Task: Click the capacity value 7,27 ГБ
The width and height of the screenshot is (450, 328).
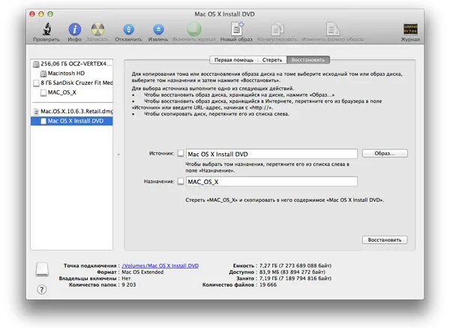Action: click(295, 266)
